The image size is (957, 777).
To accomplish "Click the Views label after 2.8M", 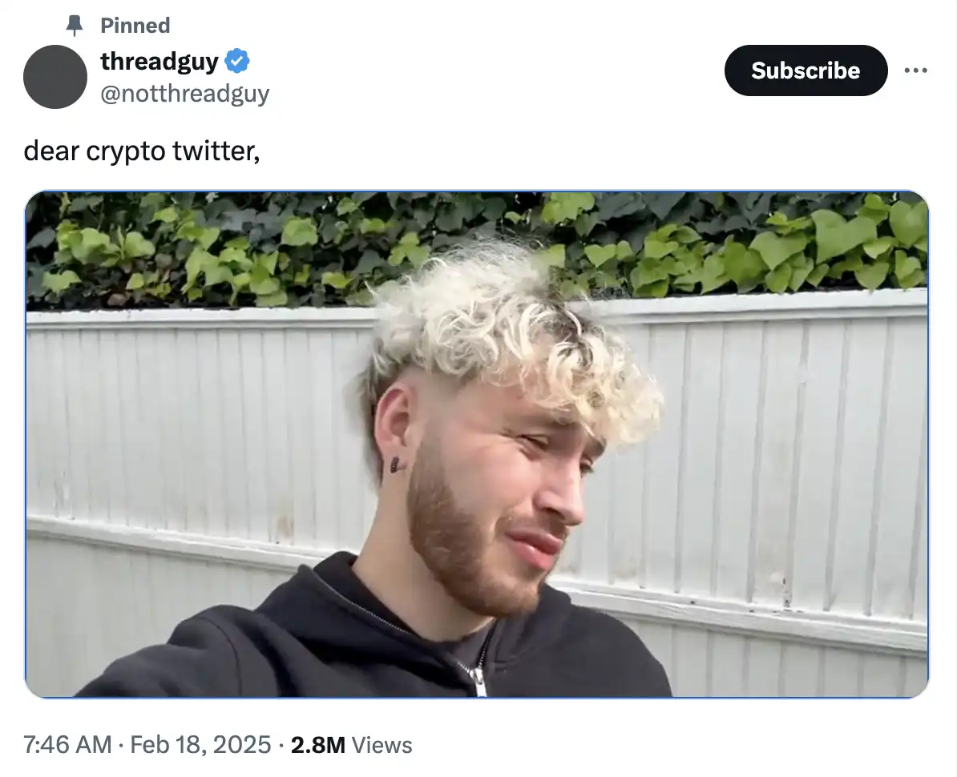I will [x=382, y=745].
